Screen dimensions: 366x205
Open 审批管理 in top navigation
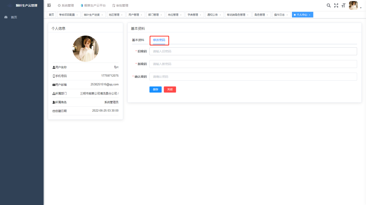tap(120, 6)
